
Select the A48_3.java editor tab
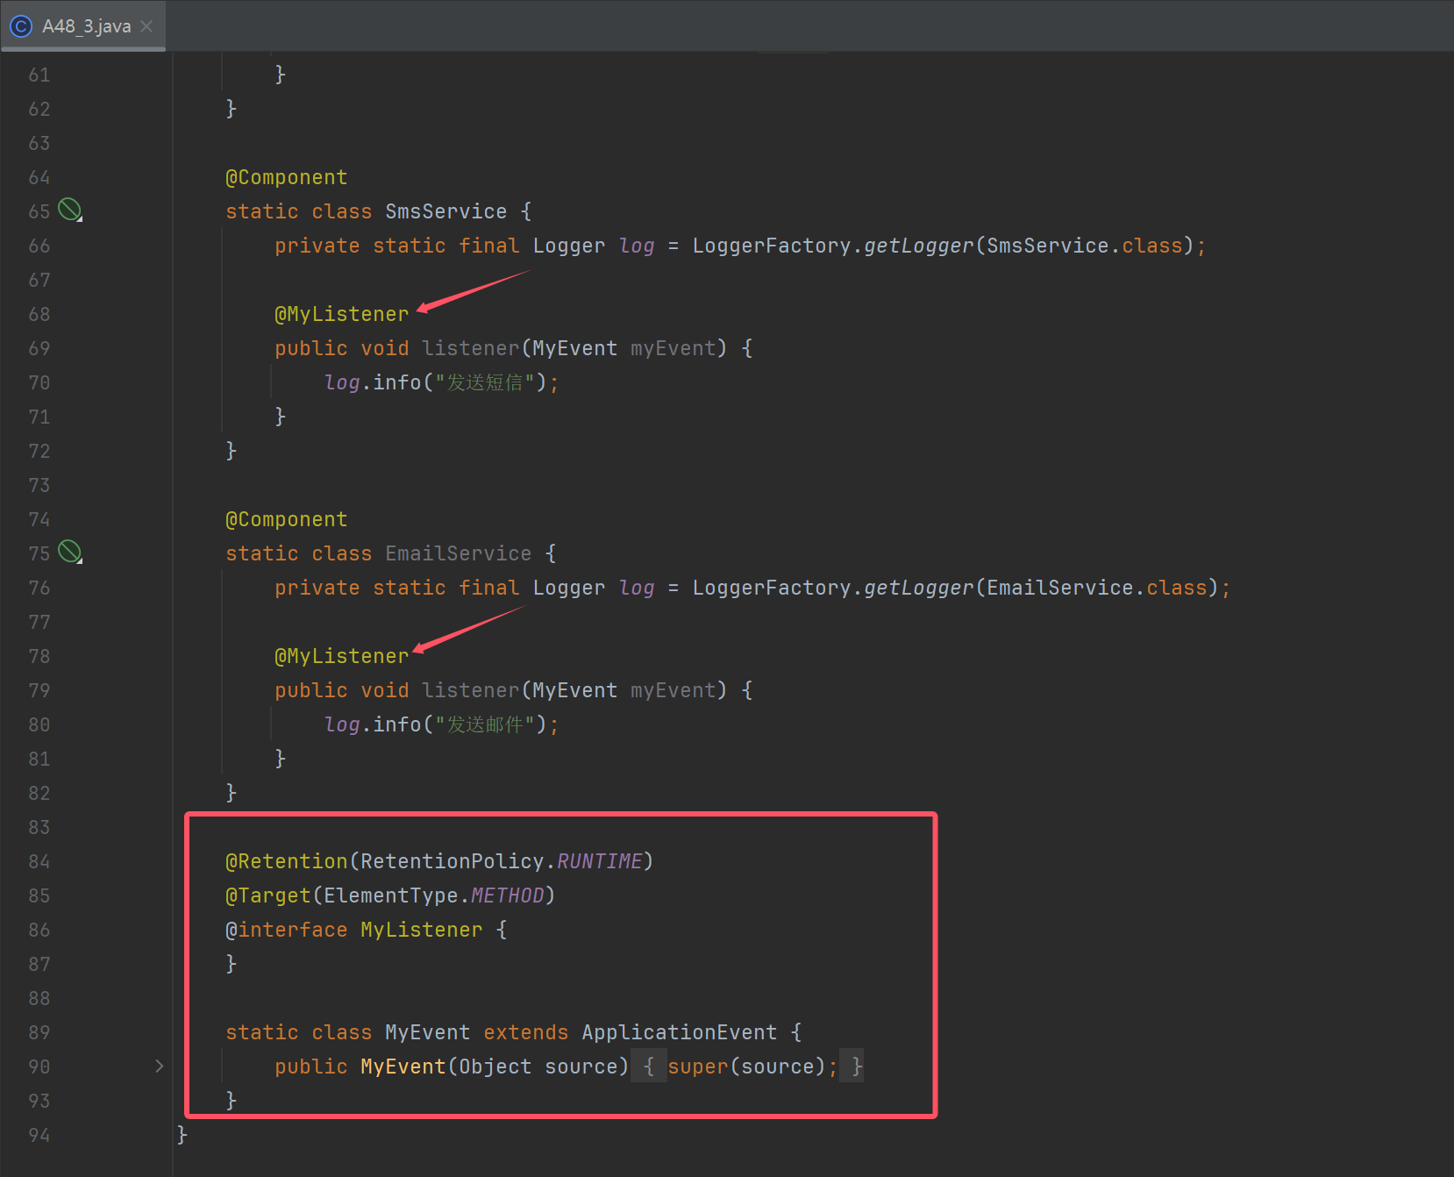(82, 26)
